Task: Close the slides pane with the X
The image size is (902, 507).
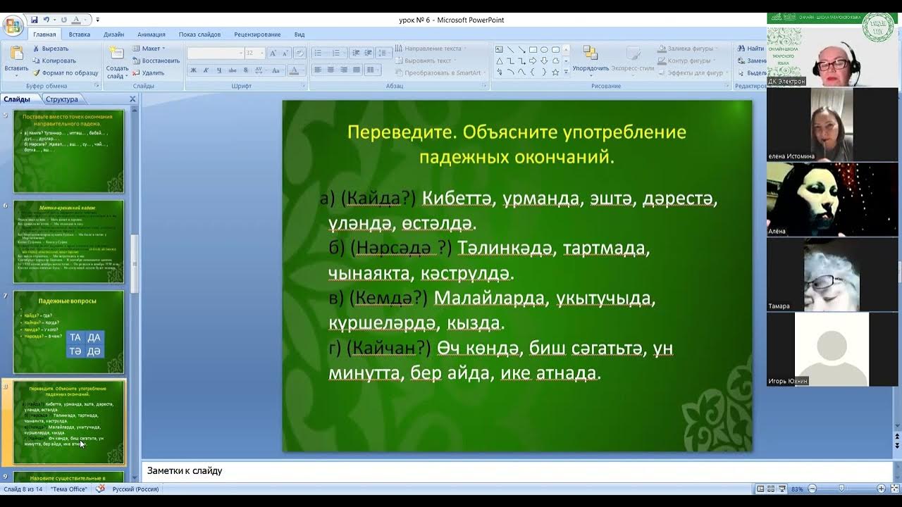Action: click(x=132, y=99)
